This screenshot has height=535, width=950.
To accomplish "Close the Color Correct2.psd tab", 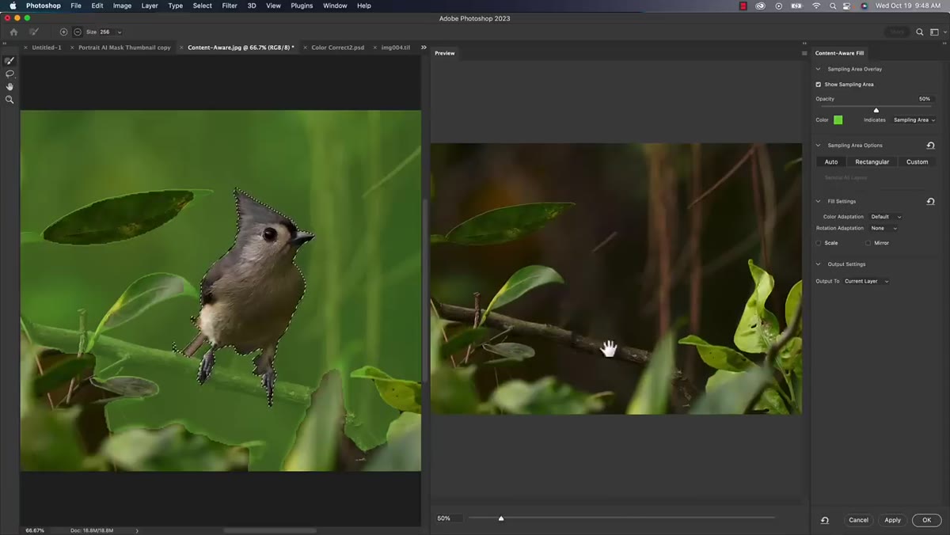I will (306, 47).
